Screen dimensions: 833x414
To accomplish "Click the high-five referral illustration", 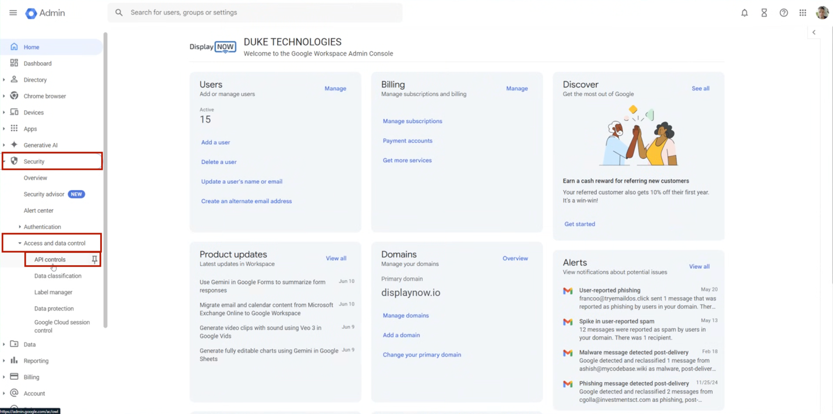I will pyautogui.click(x=639, y=136).
